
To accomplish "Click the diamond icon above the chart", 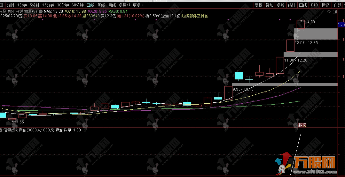I will (x=329, y=11).
